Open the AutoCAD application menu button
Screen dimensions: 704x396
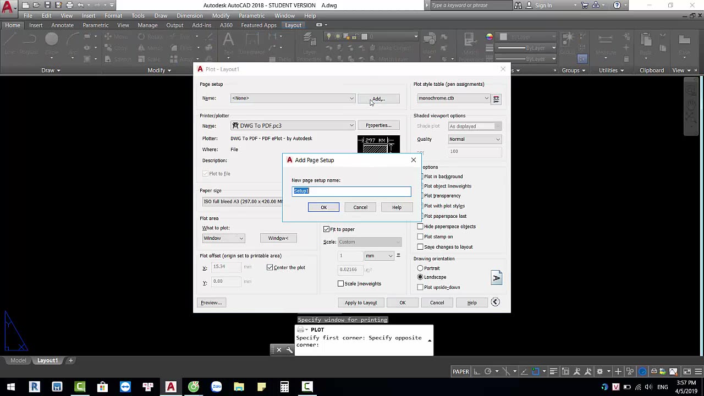point(8,8)
